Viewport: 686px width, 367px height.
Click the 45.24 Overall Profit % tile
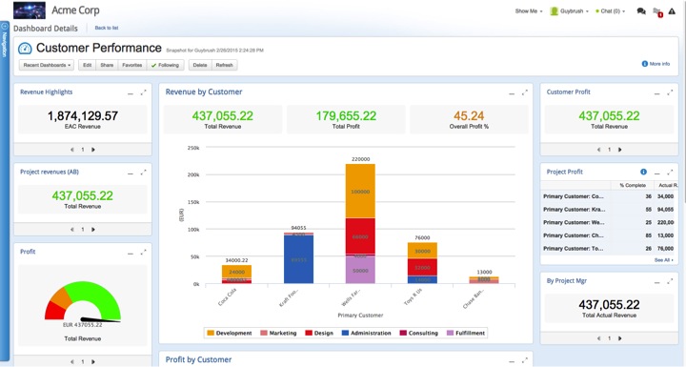pyautogui.click(x=469, y=119)
